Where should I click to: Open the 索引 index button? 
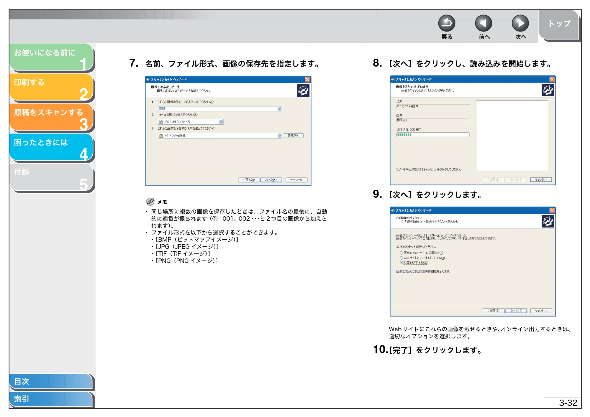(51, 399)
